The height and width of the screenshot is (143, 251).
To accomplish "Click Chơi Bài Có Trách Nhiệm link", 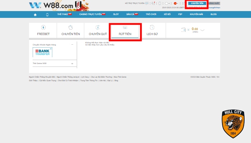I will (68, 80).
